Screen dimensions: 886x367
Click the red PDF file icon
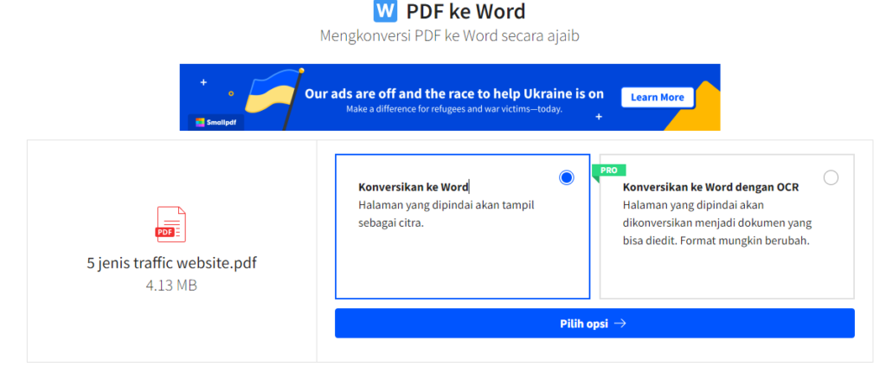(170, 224)
